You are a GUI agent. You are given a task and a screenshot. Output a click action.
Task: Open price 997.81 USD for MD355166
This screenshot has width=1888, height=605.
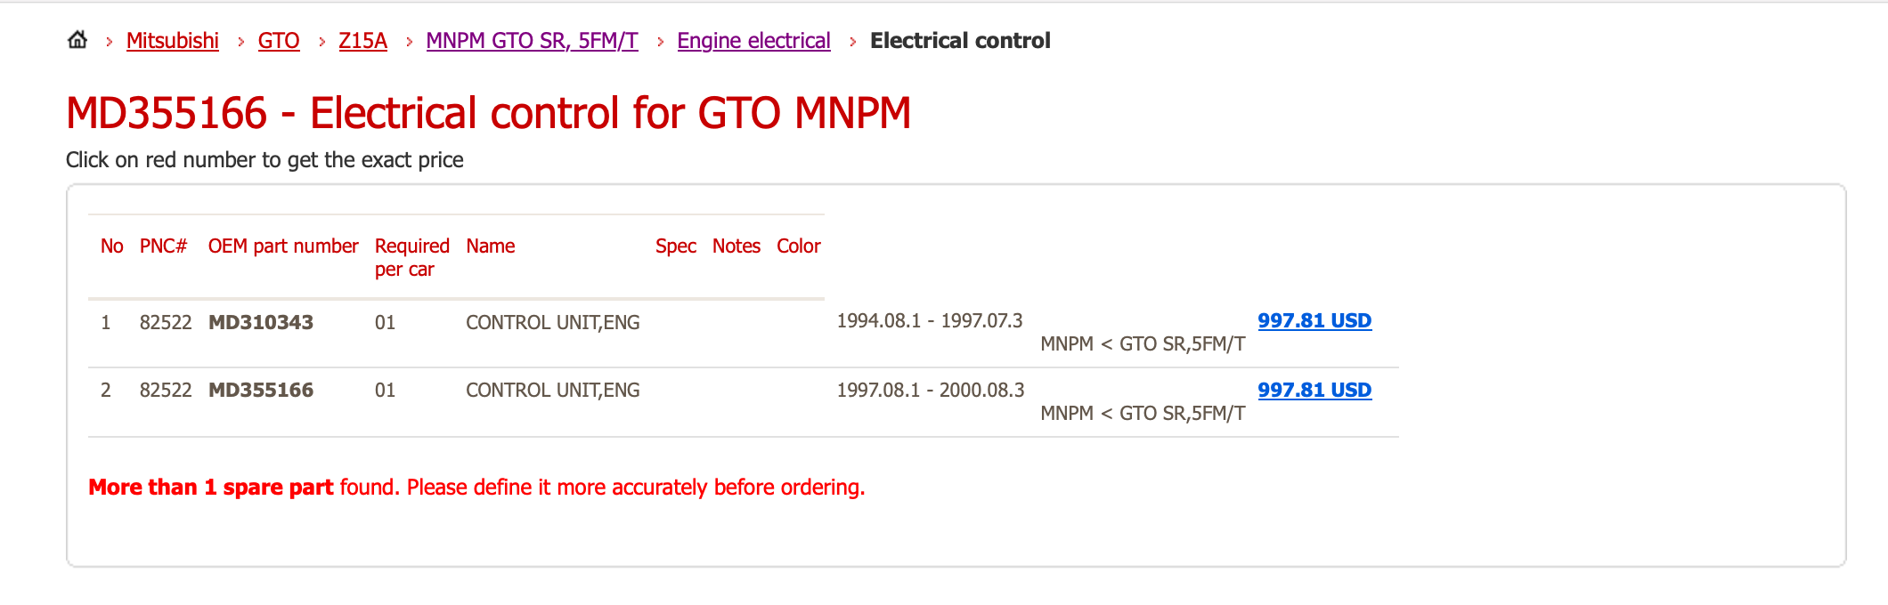tap(1314, 390)
